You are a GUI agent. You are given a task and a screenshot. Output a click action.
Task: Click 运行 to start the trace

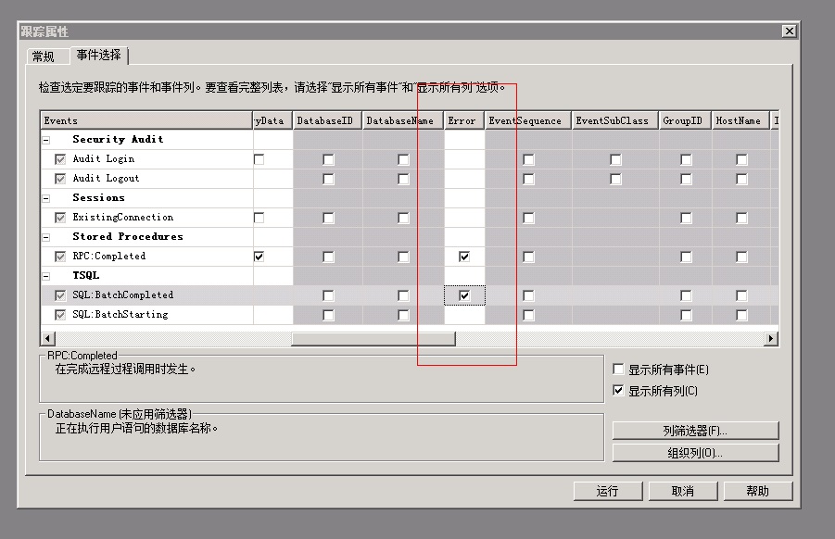[x=608, y=491]
